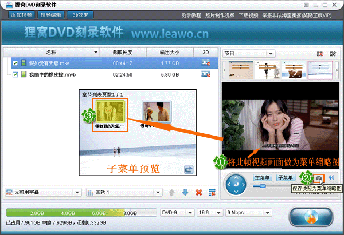Click the navigation pad down arrow

pyautogui.click(x=236, y=192)
